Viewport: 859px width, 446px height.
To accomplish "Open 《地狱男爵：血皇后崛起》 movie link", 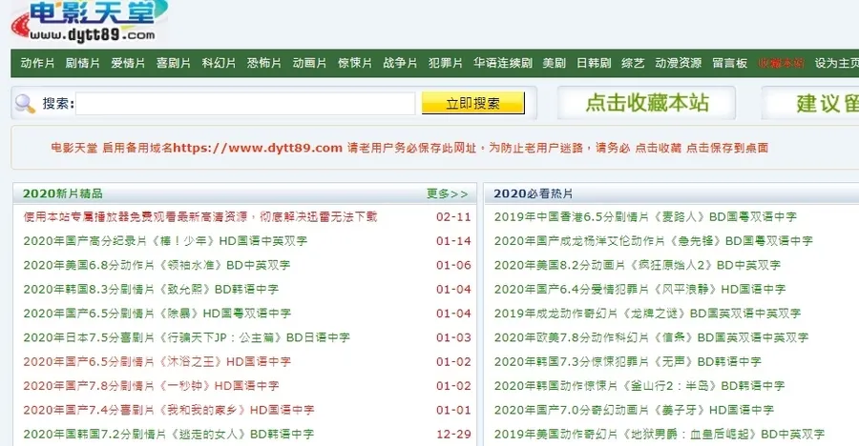I will point(659,434).
